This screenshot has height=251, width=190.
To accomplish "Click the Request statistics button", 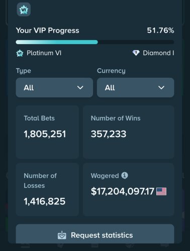I will pos(95,234).
